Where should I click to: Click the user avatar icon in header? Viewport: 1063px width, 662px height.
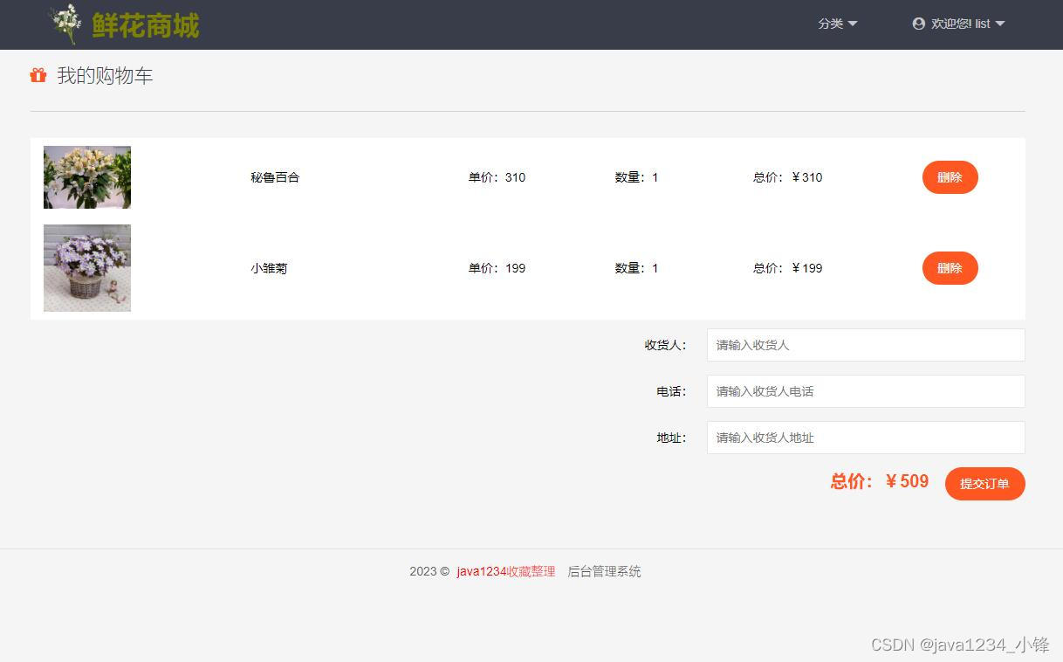tap(918, 24)
